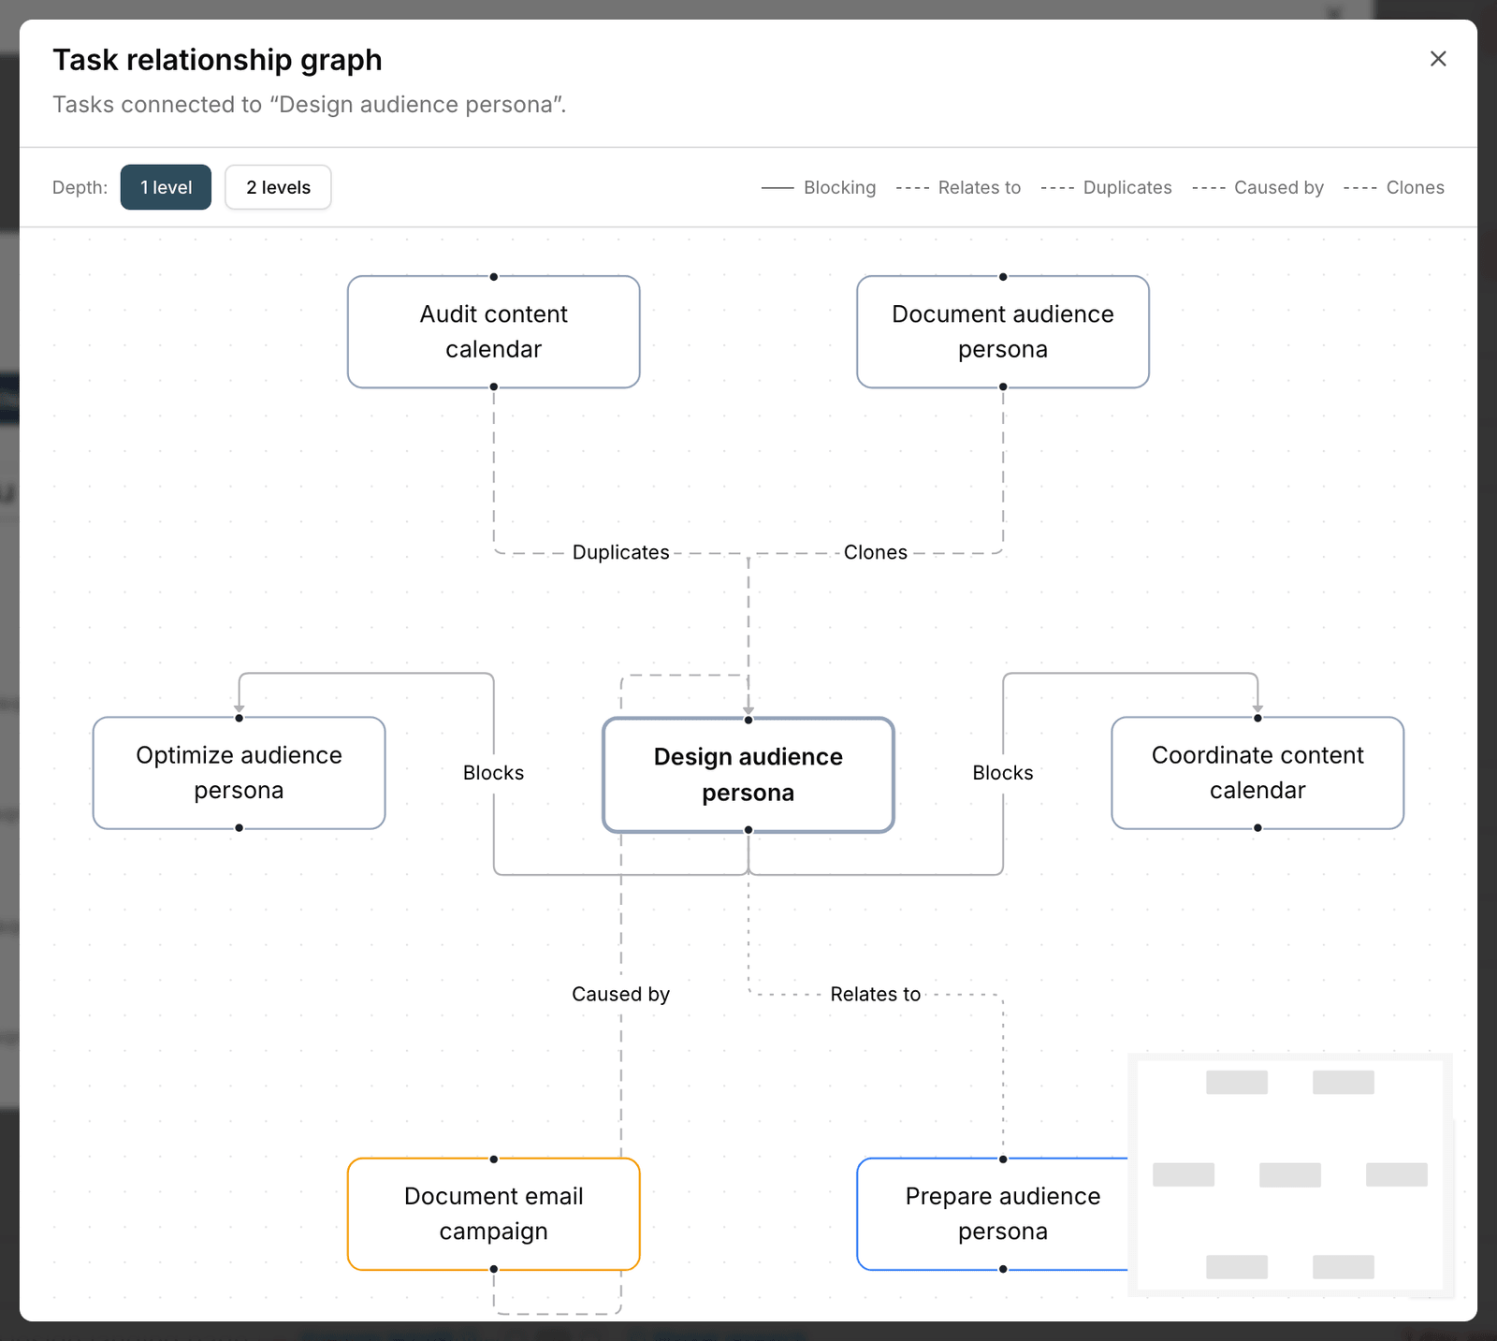Screen dimensions: 1497x1341
Task: Click the Clones edge label
Action: (876, 552)
